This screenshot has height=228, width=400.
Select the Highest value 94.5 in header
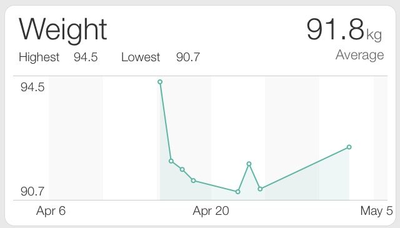(86, 57)
